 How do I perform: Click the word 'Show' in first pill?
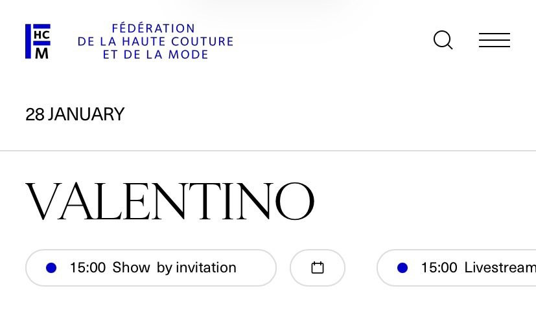(x=131, y=268)
